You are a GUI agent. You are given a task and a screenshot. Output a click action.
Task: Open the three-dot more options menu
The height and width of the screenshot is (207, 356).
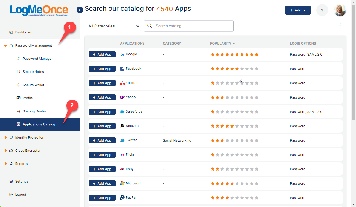(340, 25)
